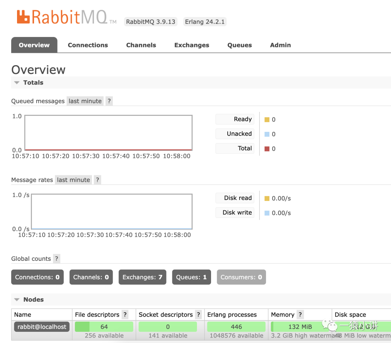Click the 256 available text
This screenshot has height=343, width=391.
(104, 335)
